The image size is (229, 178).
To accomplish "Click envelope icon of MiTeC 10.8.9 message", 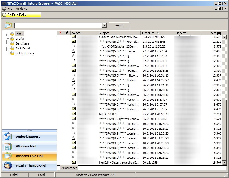I will [74, 114].
